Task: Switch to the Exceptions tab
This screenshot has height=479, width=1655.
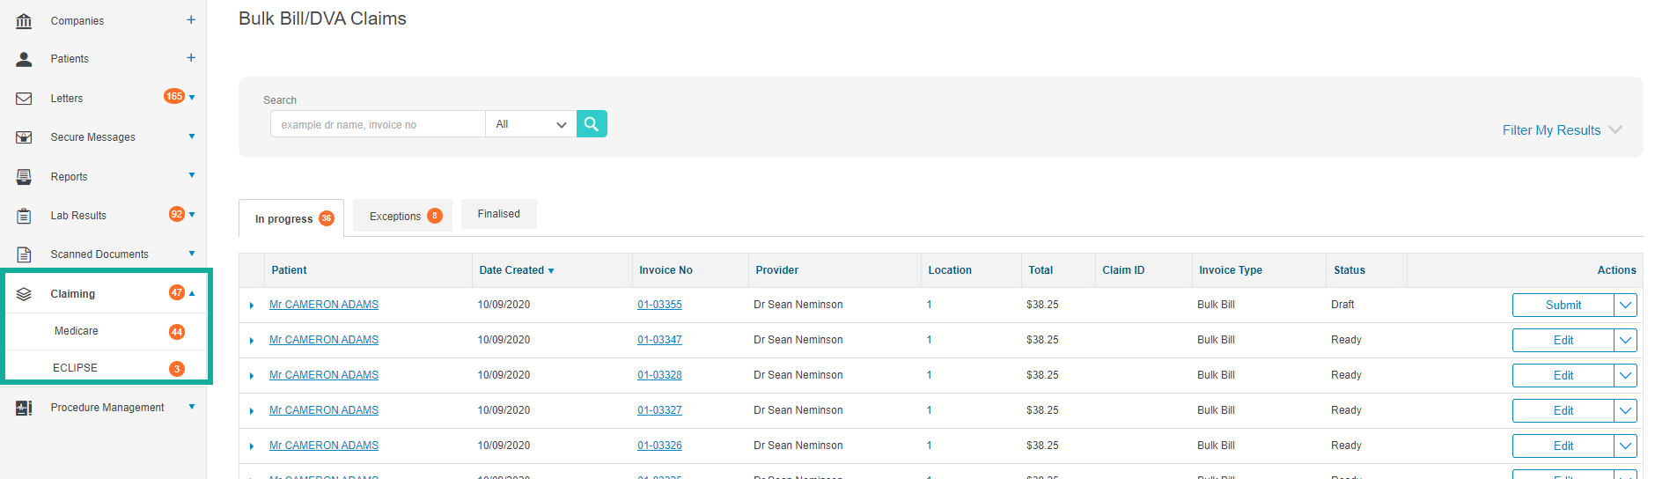Action: pyautogui.click(x=402, y=216)
